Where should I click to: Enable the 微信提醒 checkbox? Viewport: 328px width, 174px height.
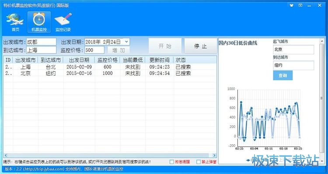(172, 162)
